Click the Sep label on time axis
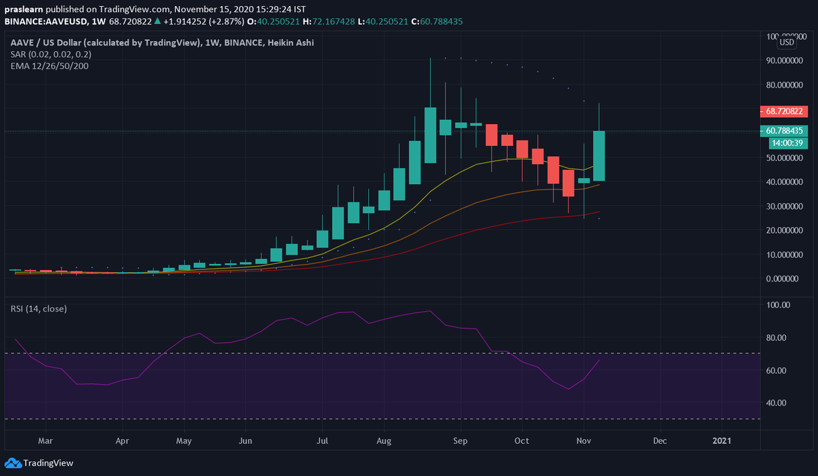The height and width of the screenshot is (476, 818). coord(460,441)
